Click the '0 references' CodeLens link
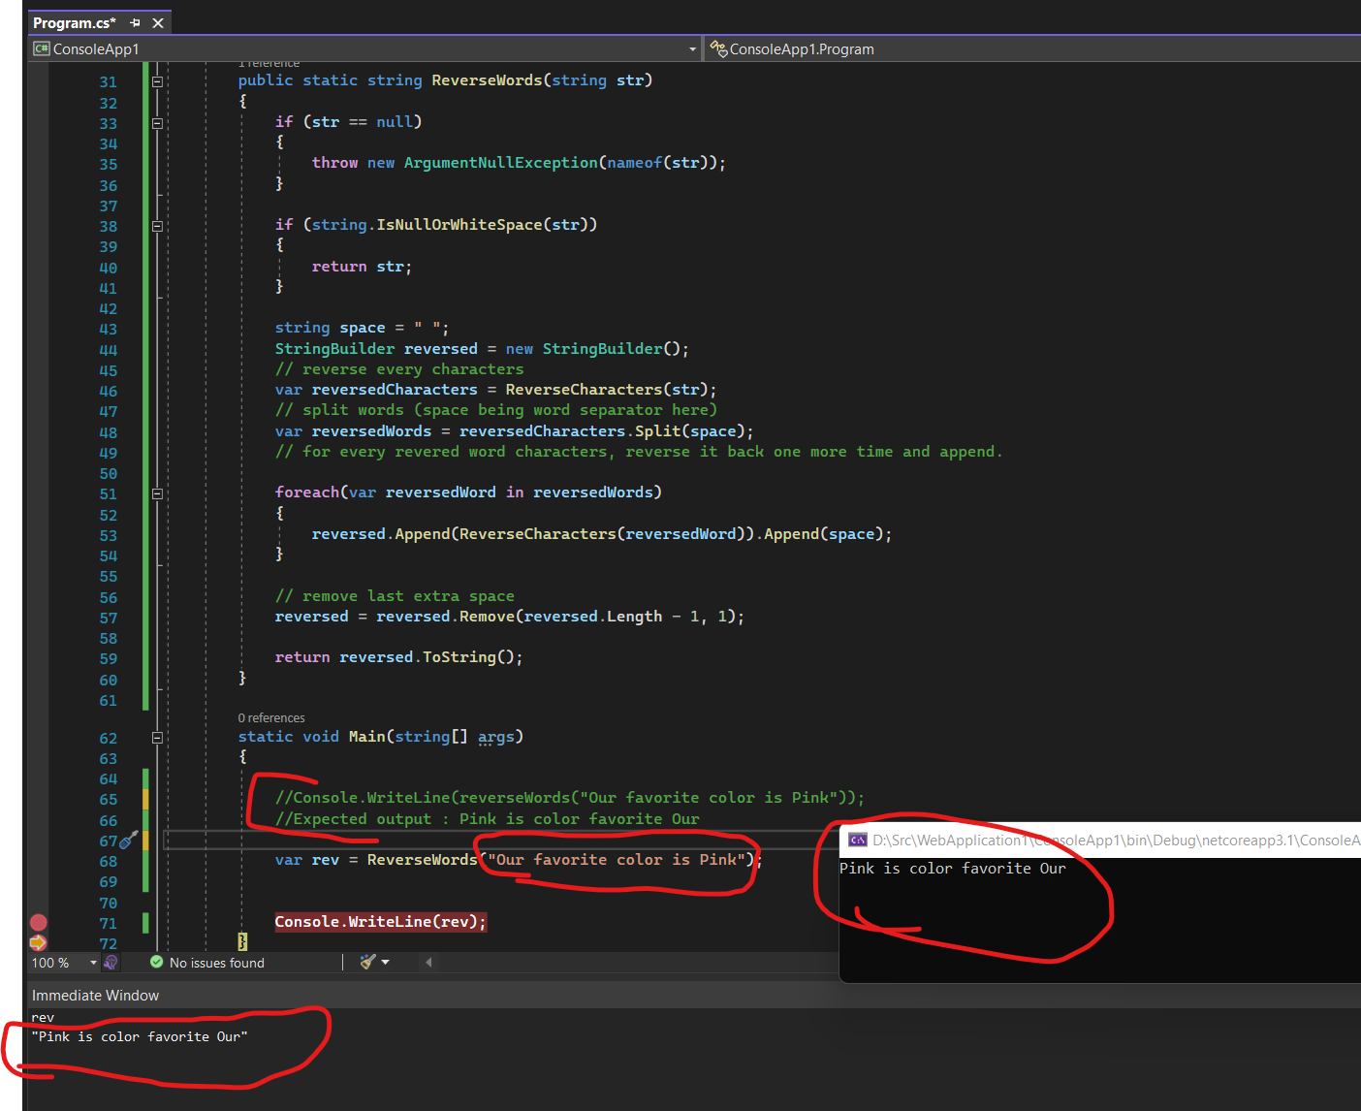1361x1111 pixels. [x=271, y=718]
